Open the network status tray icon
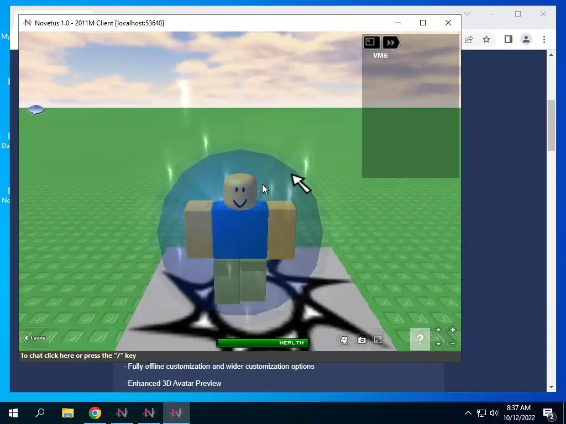566x424 pixels. 481,413
